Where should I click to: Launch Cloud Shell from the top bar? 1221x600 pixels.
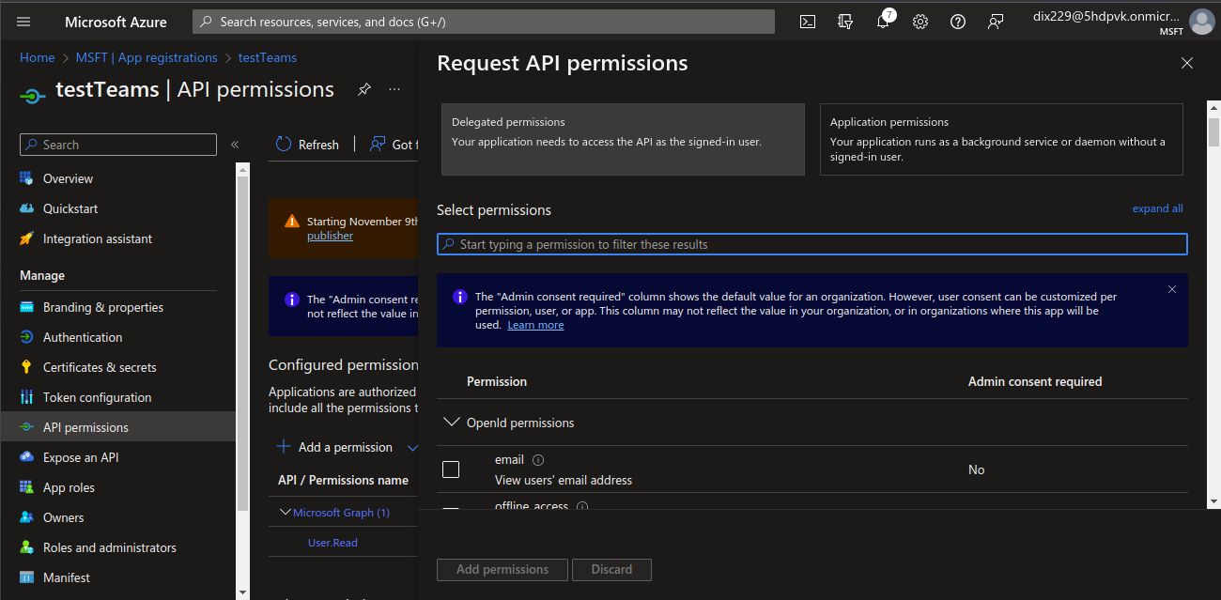click(808, 22)
